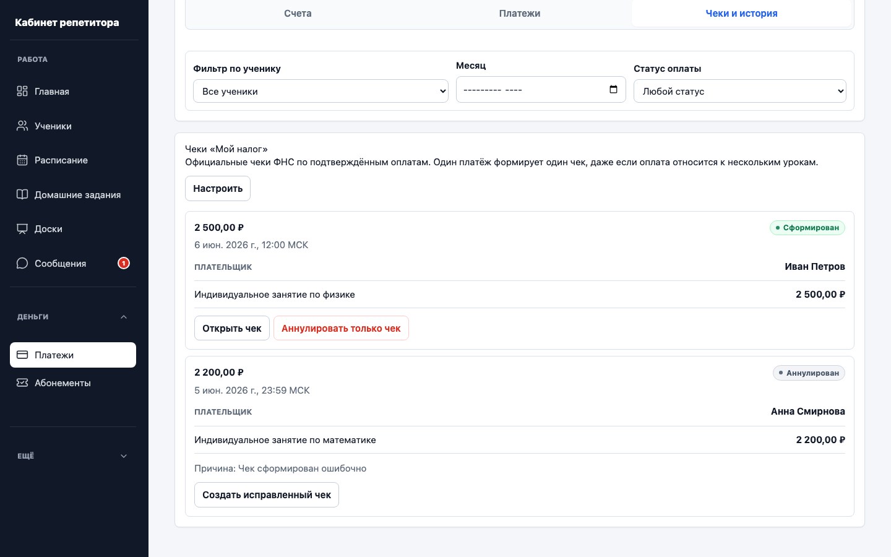Click the unread messages red badge
The image size is (891, 557).
[124, 263]
